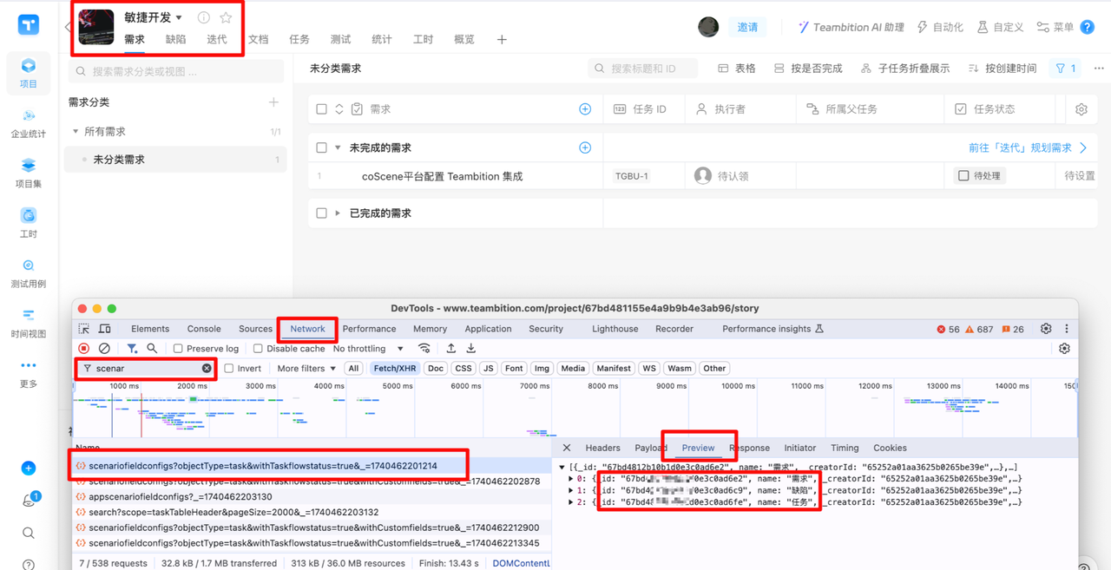Switch to the 缺陷 tab
This screenshot has width=1111, height=570.
tap(175, 39)
